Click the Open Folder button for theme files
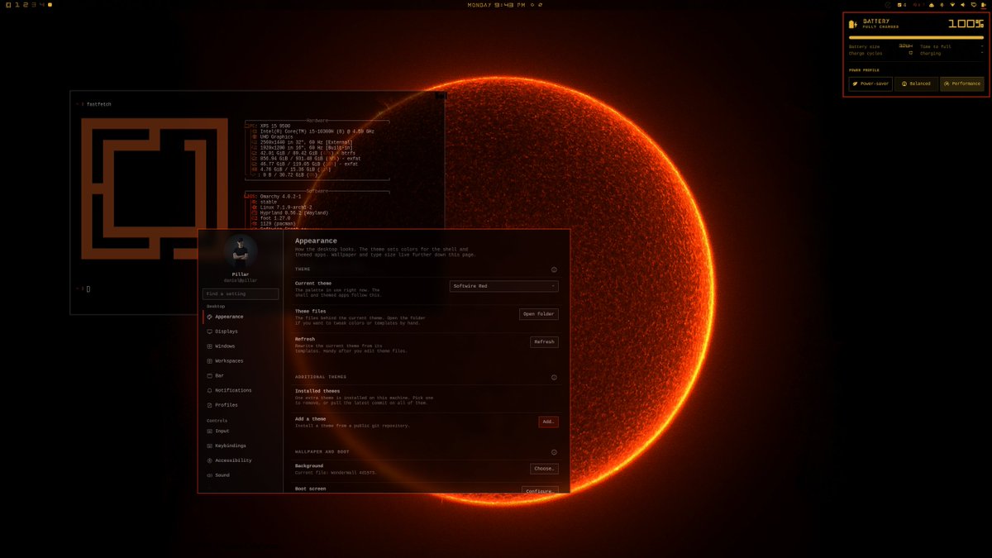This screenshot has height=558, width=992. [539, 314]
